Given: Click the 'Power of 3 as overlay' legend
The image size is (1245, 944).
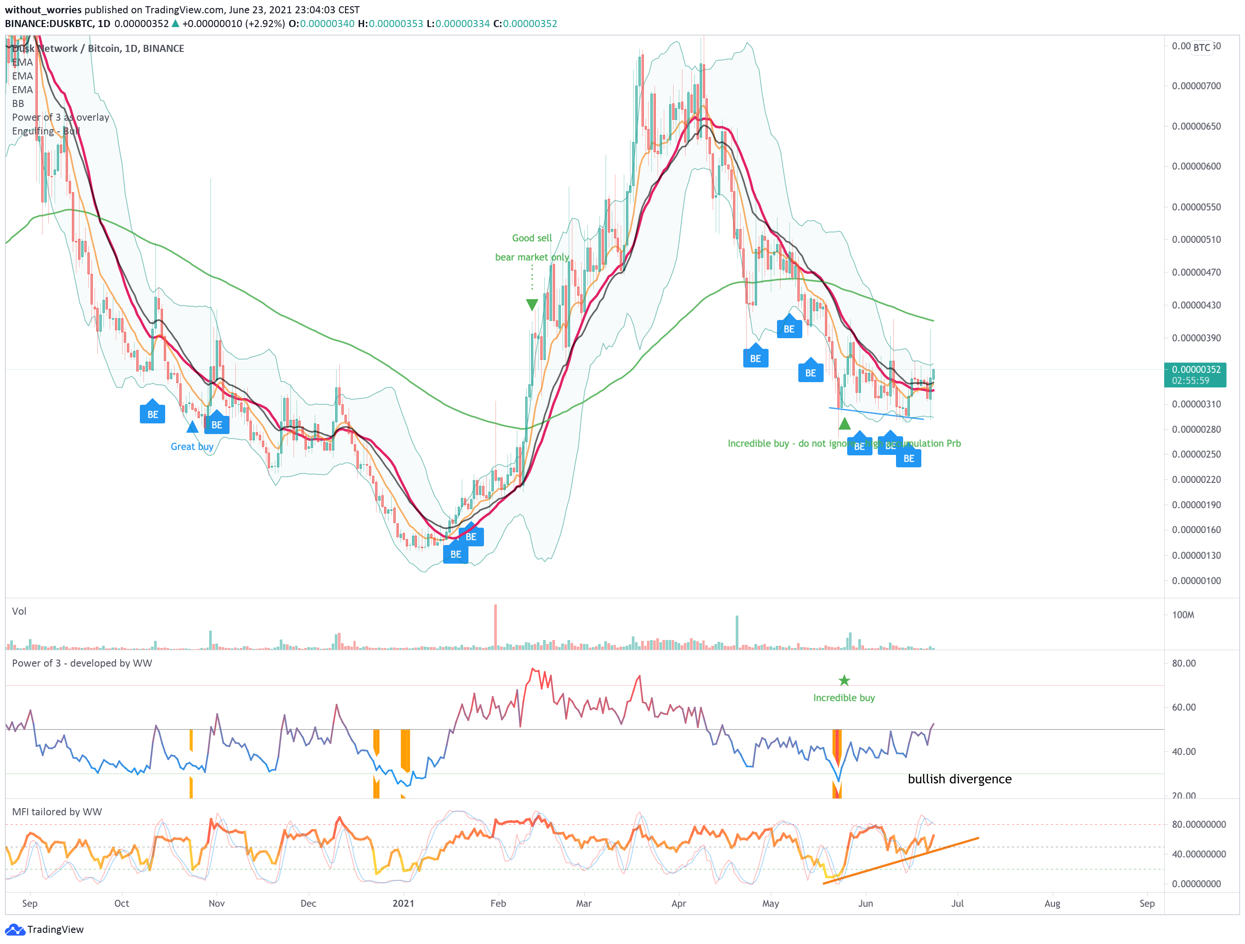Looking at the screenshot, I should tap(61, 117).
